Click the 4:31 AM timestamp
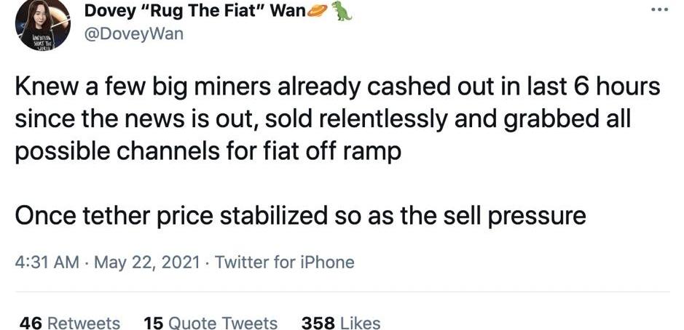The height and width of the screenshot is (330, 684). pos(47,262)
